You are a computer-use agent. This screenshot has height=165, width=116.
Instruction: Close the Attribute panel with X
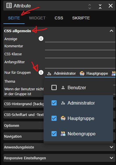pyautogui.click(x=111, y=6)
